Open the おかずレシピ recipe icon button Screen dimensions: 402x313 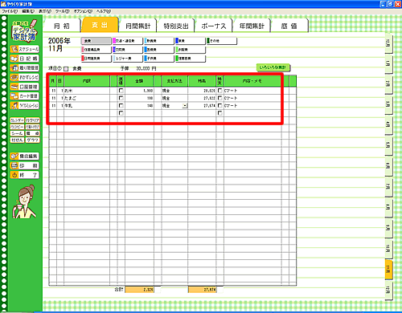pyautogui.click(x=24, y=77)
